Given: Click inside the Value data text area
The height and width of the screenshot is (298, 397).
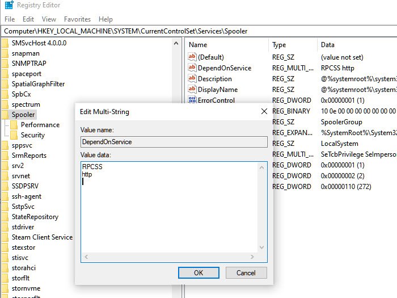Looking at the screenshot, I should [170, 207].
